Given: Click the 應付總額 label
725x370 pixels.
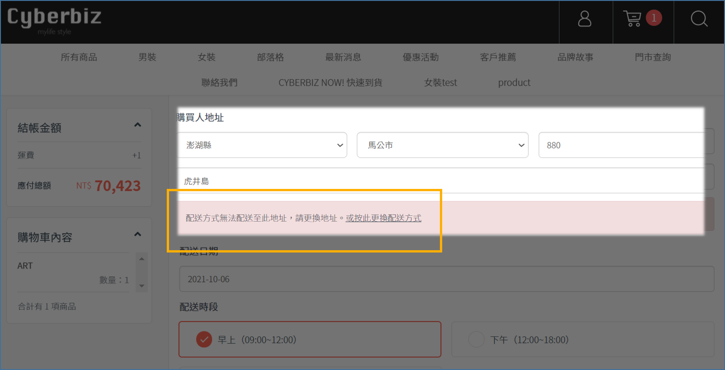Looking at the screenshot, I should 34,186.
